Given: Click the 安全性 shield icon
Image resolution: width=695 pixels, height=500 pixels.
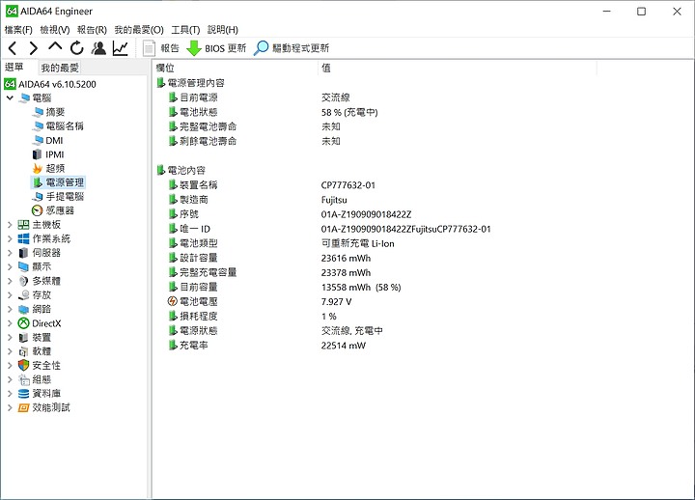Looking at the screenshot, I should [x=23, y=365].
